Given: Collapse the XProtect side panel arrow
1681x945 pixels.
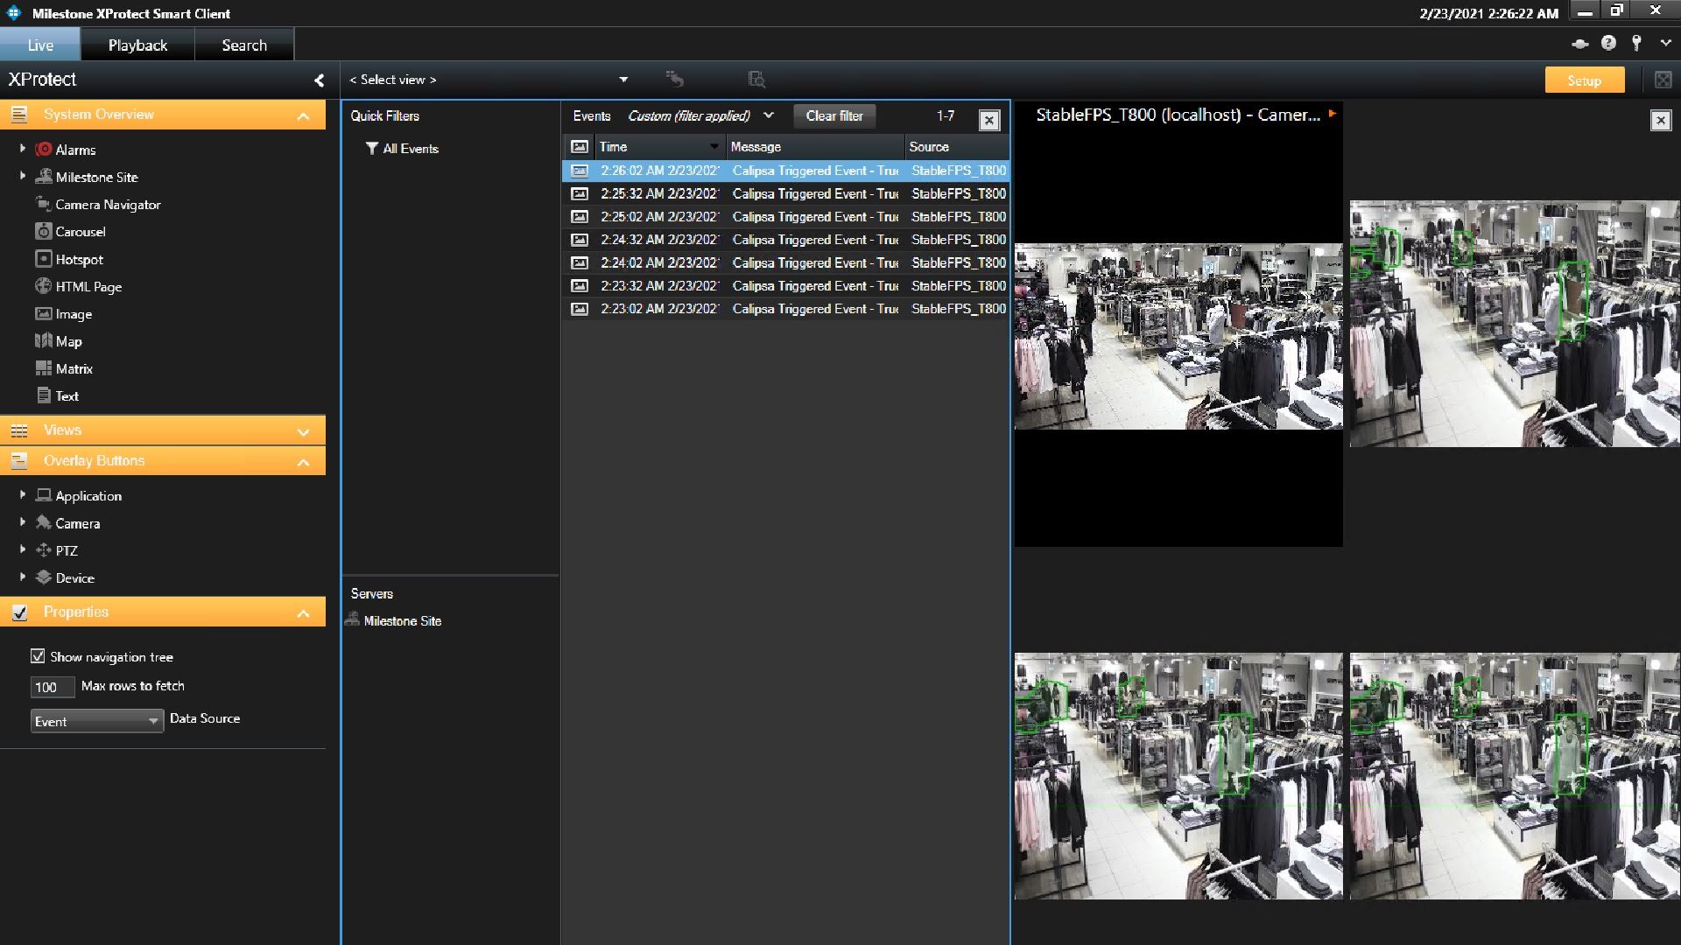Looking at the screenshot, I should tap(320, 80).
